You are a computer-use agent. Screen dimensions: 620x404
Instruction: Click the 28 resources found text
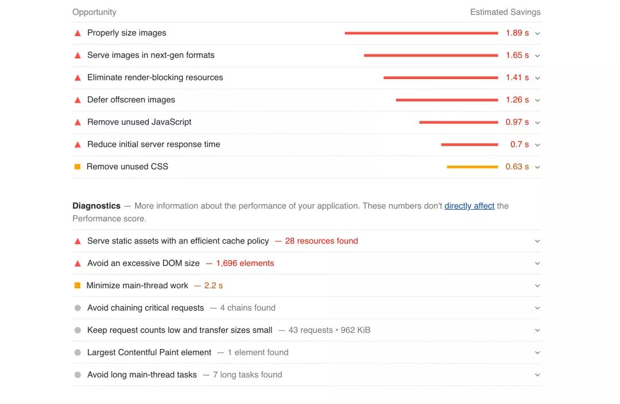(x=321, y=241)
